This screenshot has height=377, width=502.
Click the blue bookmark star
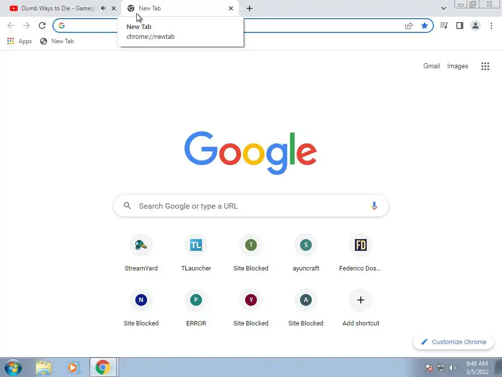pos(425,26)
